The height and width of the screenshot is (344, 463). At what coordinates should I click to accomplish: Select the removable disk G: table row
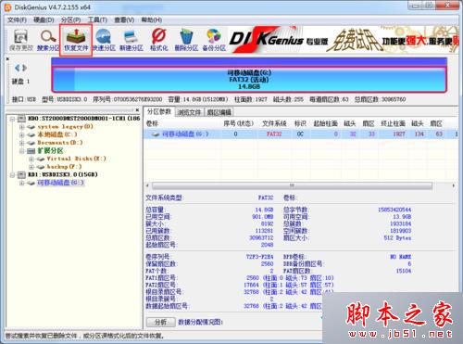(x=301, y=134)
